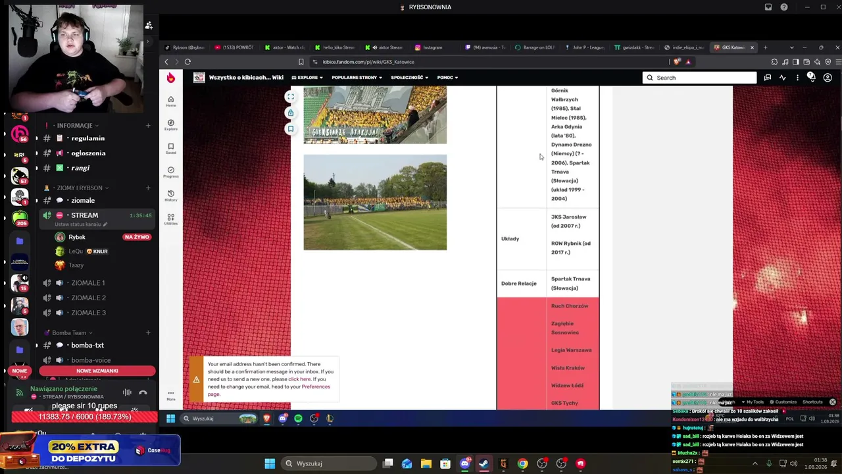Expand the POPULARNE STRONY menu
This screenshot has height=474, width=842.
357,78
